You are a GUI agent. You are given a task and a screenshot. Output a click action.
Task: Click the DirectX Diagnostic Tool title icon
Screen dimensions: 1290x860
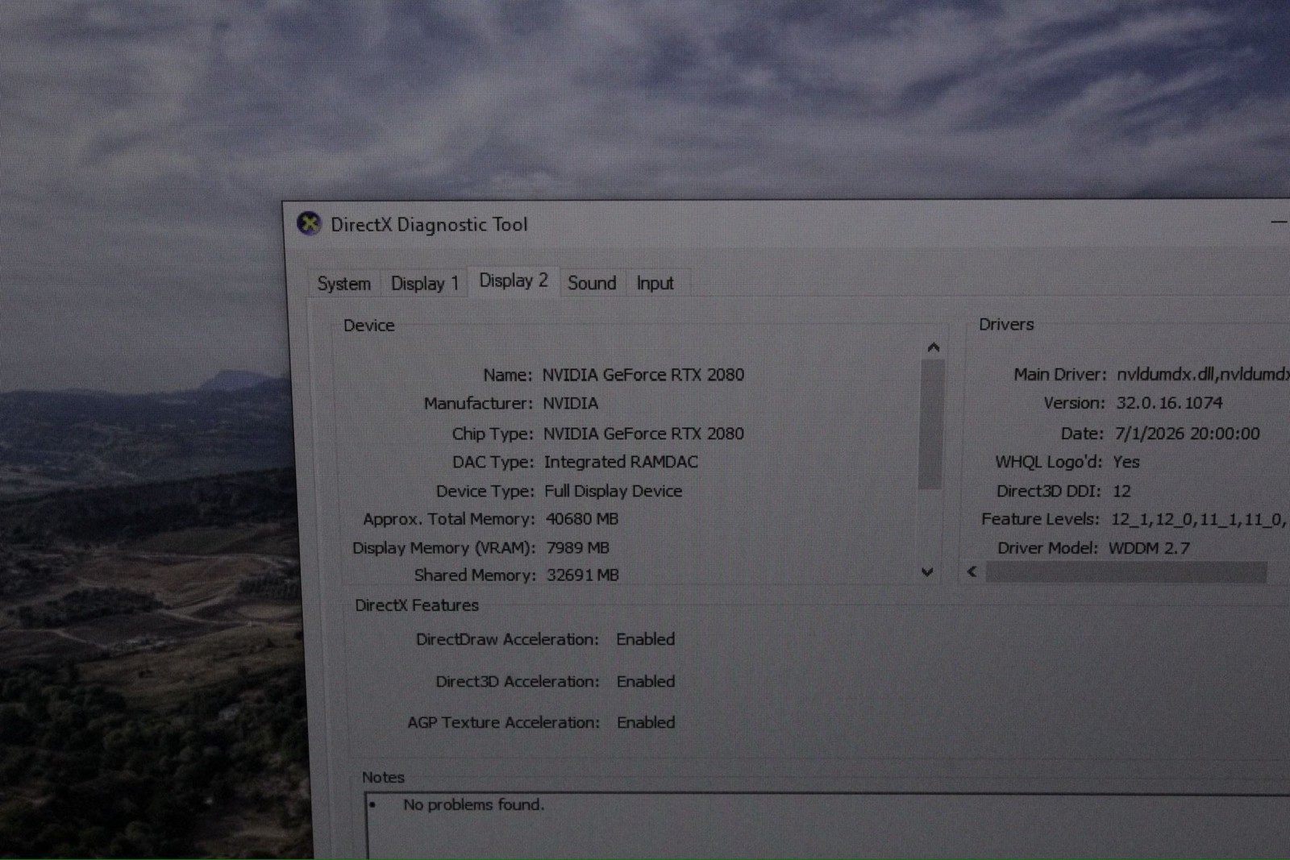(309, 223)
